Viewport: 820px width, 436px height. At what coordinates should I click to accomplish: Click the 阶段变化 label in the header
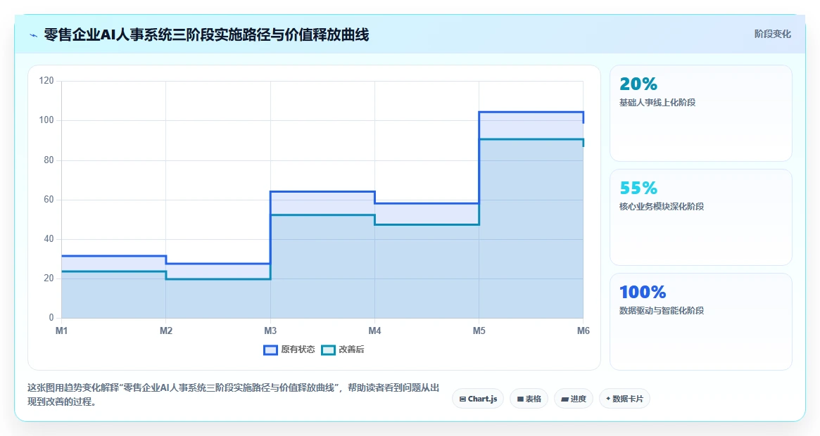pos(772,34)
